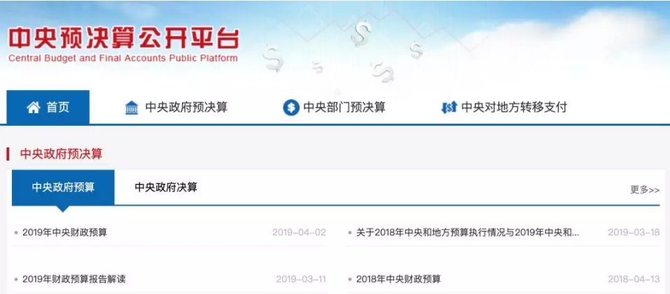Expand the list with 更多>>
The height and width of the screenshot is (294, 670).
(x=644, y=189)
